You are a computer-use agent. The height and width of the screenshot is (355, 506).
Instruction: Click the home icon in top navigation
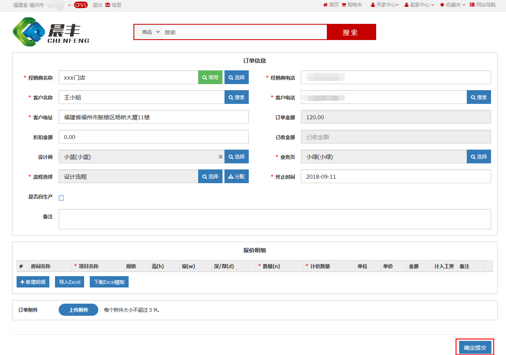tap(325, 5)
